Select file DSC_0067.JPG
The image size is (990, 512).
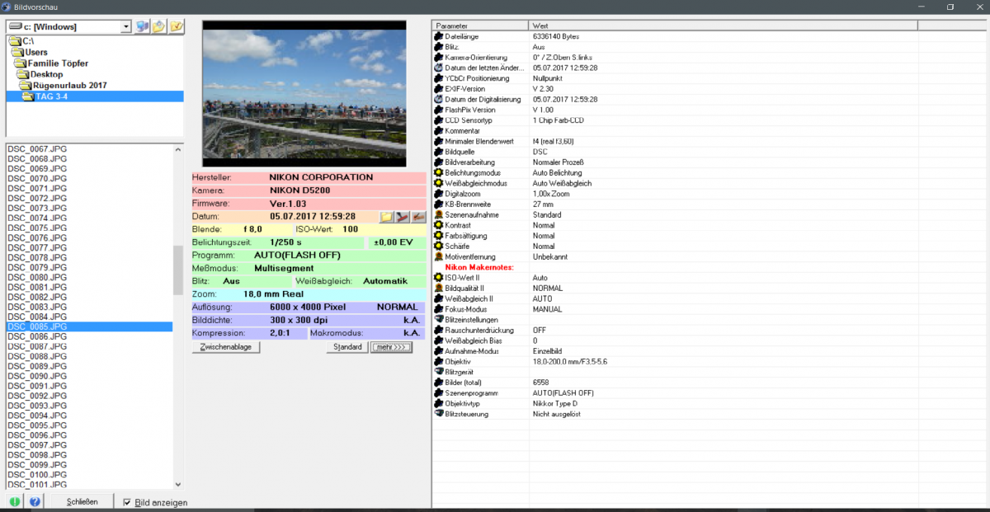click(38, 148)
